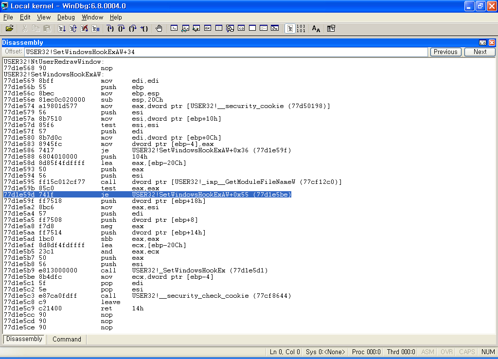Click the Sys 0:<None> status entry
The image size is (498, 359).
(x=325, y=352)
